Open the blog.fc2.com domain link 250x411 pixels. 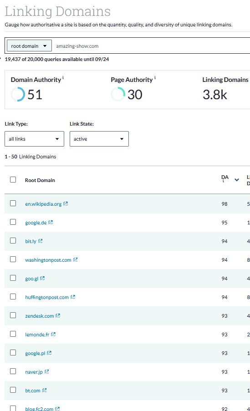coord(39,409)
